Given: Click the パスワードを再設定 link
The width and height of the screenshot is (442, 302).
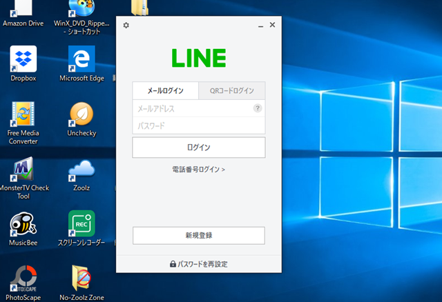Looking at the screenshot, I should [202, 264].
